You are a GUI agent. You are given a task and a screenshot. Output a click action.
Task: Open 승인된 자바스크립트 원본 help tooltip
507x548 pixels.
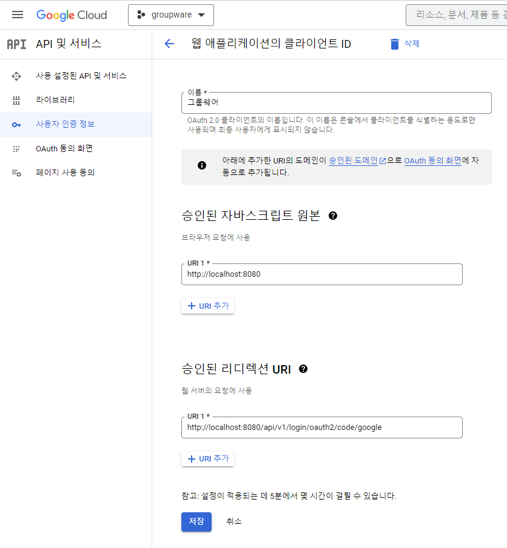click(x=332, y=215)
